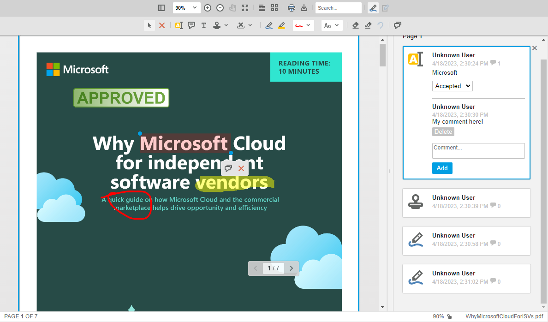Select the erase-all ink tool

pos(368,25)
